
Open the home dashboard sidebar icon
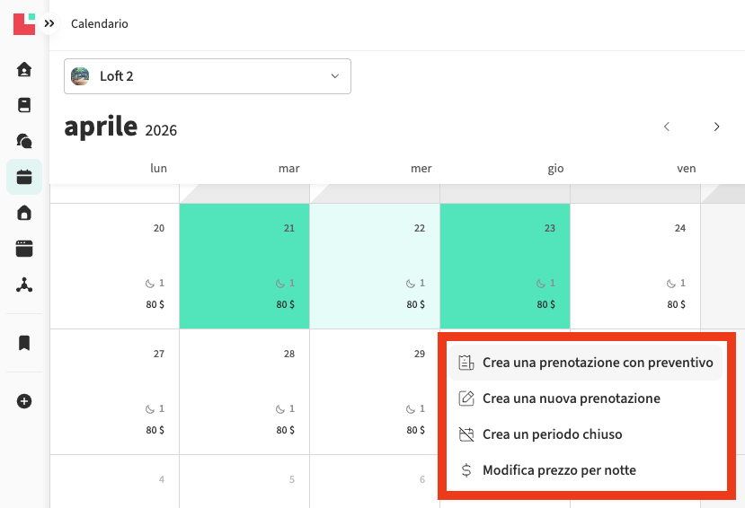tap(24, 69)
